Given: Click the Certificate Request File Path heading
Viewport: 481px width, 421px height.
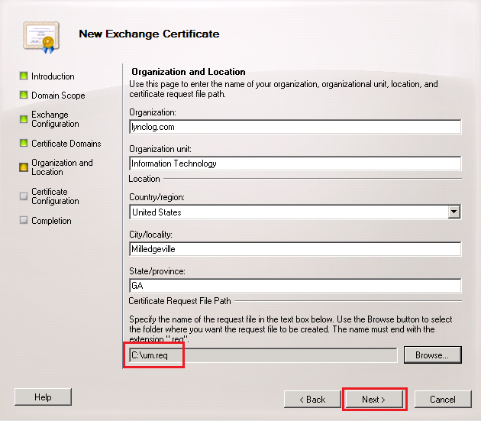Looking at the screenshot, I should click(179, 301).
